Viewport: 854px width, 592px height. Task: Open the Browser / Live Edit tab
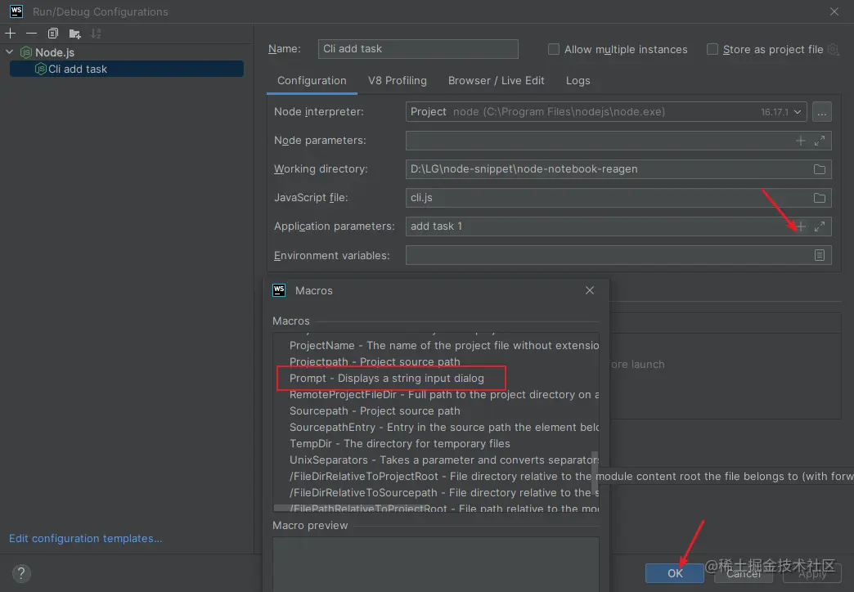[497, 81]
